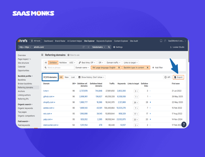205x157 pixels.
Task: Select the Nofollow filter
Action: pos(63,63)
